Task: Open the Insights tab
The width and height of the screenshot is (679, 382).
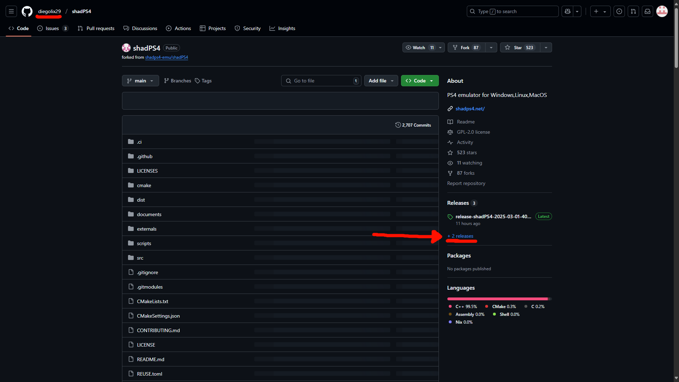Action: tap(282, 28)
